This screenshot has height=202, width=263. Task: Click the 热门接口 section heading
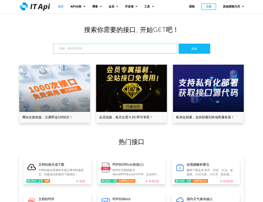click(131, 142)
